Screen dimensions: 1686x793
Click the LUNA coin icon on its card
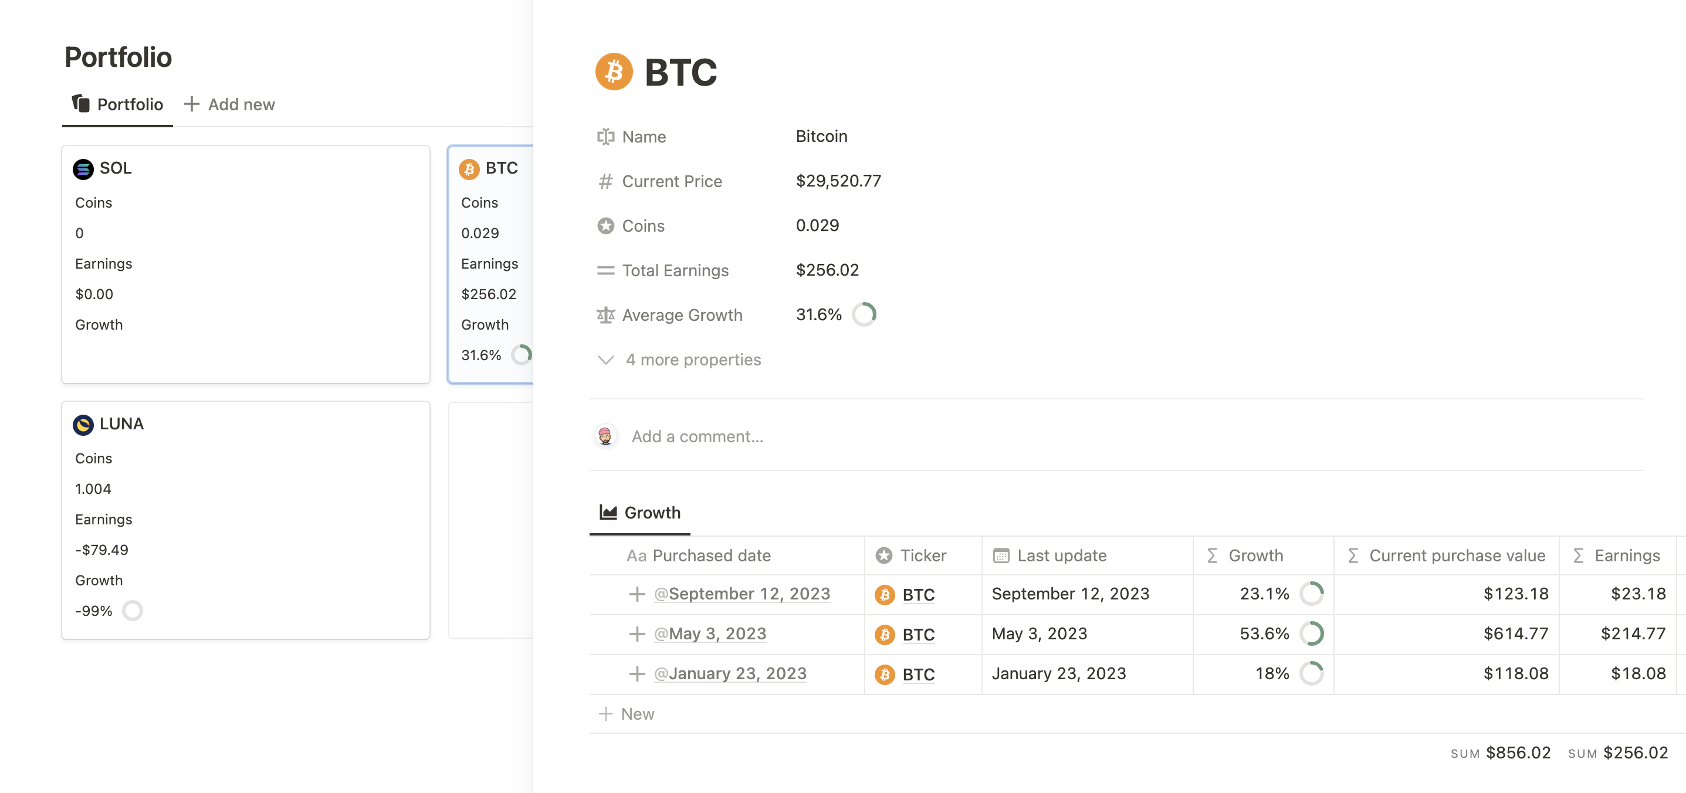[84, 423]
